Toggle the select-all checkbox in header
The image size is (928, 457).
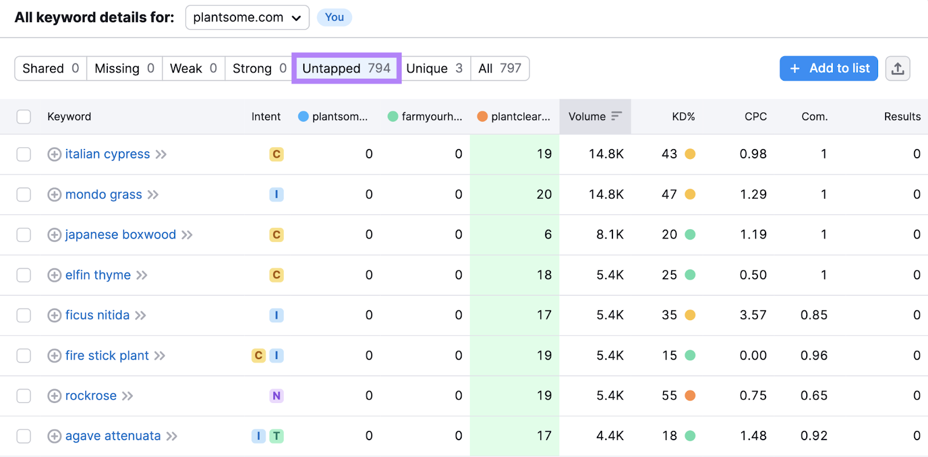[24, 117]
